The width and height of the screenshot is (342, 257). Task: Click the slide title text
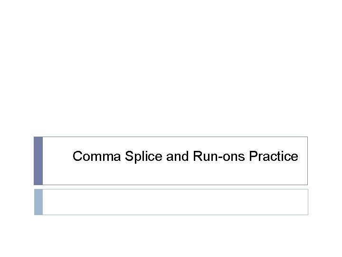(185, 156)
